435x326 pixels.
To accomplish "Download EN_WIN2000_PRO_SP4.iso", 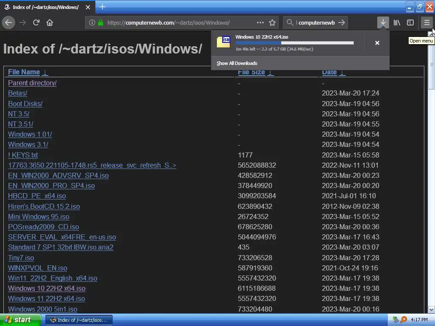I will click(x=51, y=186).
